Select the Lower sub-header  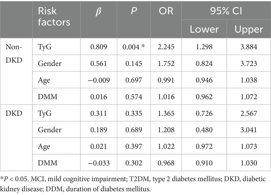[x=204, y=29]
